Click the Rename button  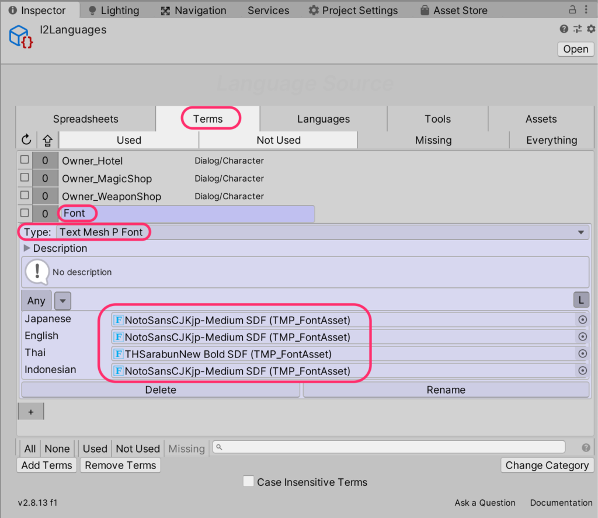pos(446,390)
